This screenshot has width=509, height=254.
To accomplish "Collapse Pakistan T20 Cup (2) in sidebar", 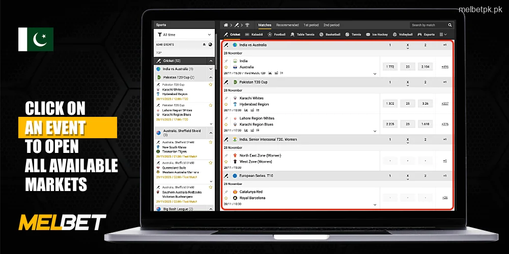I will (211, 77).
